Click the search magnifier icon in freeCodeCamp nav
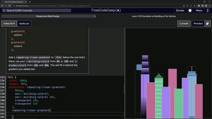The image size is (212, 119). tap(4, 10)
